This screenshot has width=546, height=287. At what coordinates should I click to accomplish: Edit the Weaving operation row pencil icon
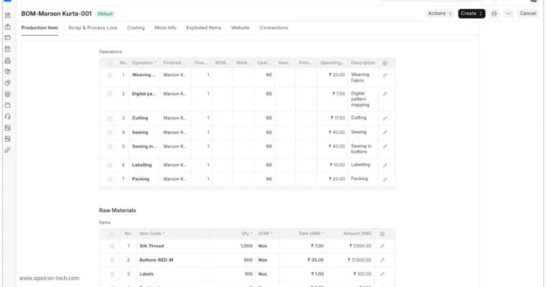385,75
